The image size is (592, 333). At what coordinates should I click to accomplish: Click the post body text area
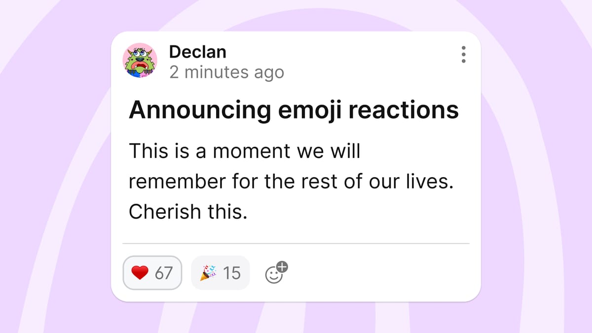tap(292, 181)
